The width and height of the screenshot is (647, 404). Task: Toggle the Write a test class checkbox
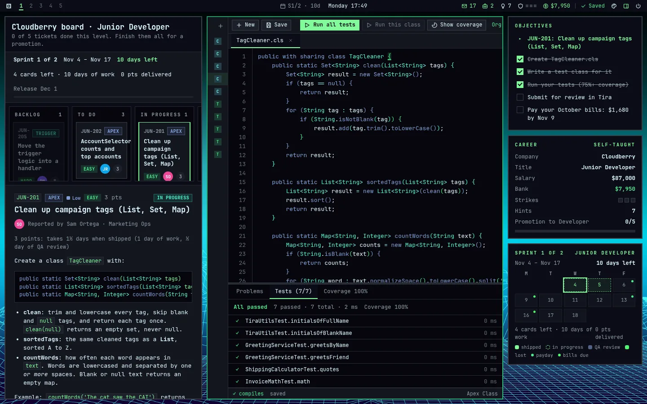coord(520,72)
